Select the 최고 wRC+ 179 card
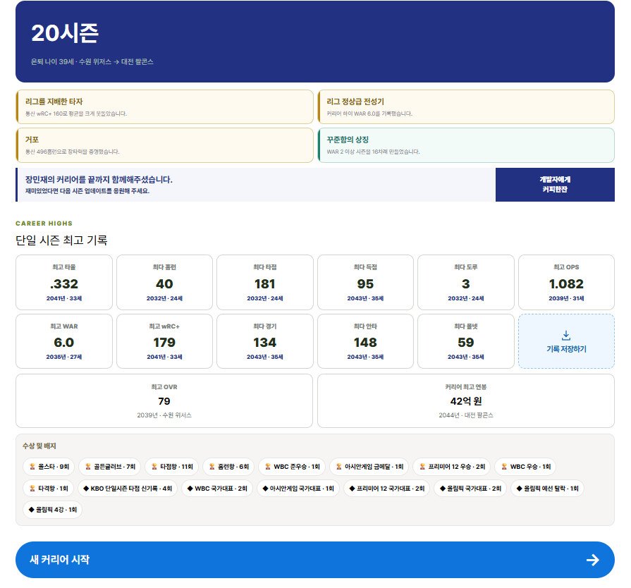The image size is (631, 588). pyautogui.click(x=164, y=341)
